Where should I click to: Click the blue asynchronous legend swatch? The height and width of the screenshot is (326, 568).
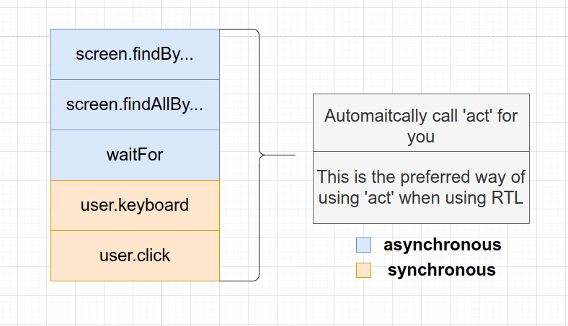coord(363,245)
